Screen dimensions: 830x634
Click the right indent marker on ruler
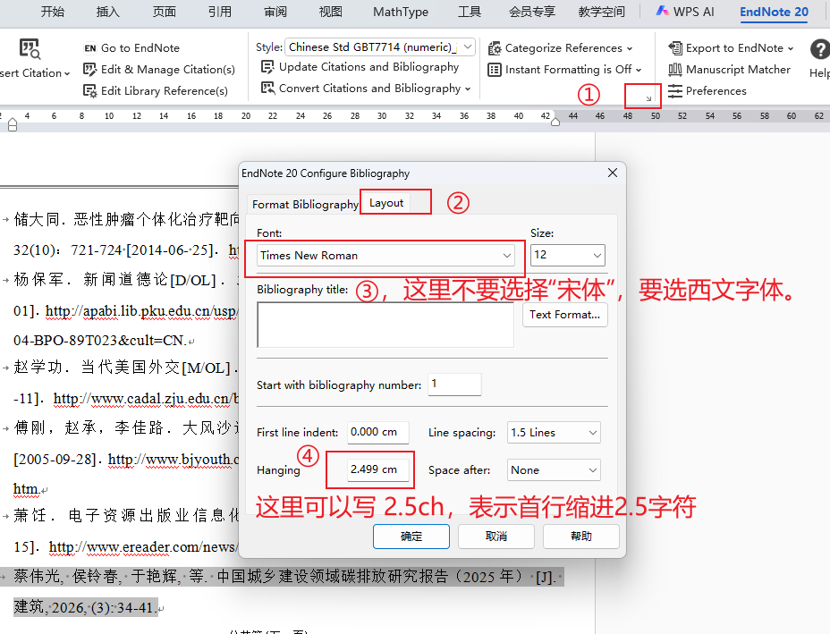point(555,122)
